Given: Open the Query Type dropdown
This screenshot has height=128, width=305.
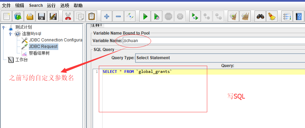Looking at the screenshot, I should [220, 58].
